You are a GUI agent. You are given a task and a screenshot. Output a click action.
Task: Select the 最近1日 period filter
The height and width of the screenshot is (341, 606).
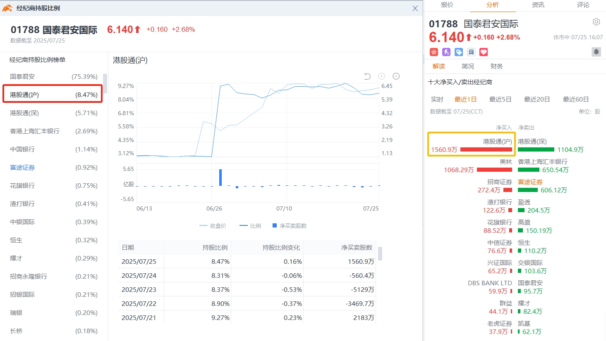click(x=466, y=99)
